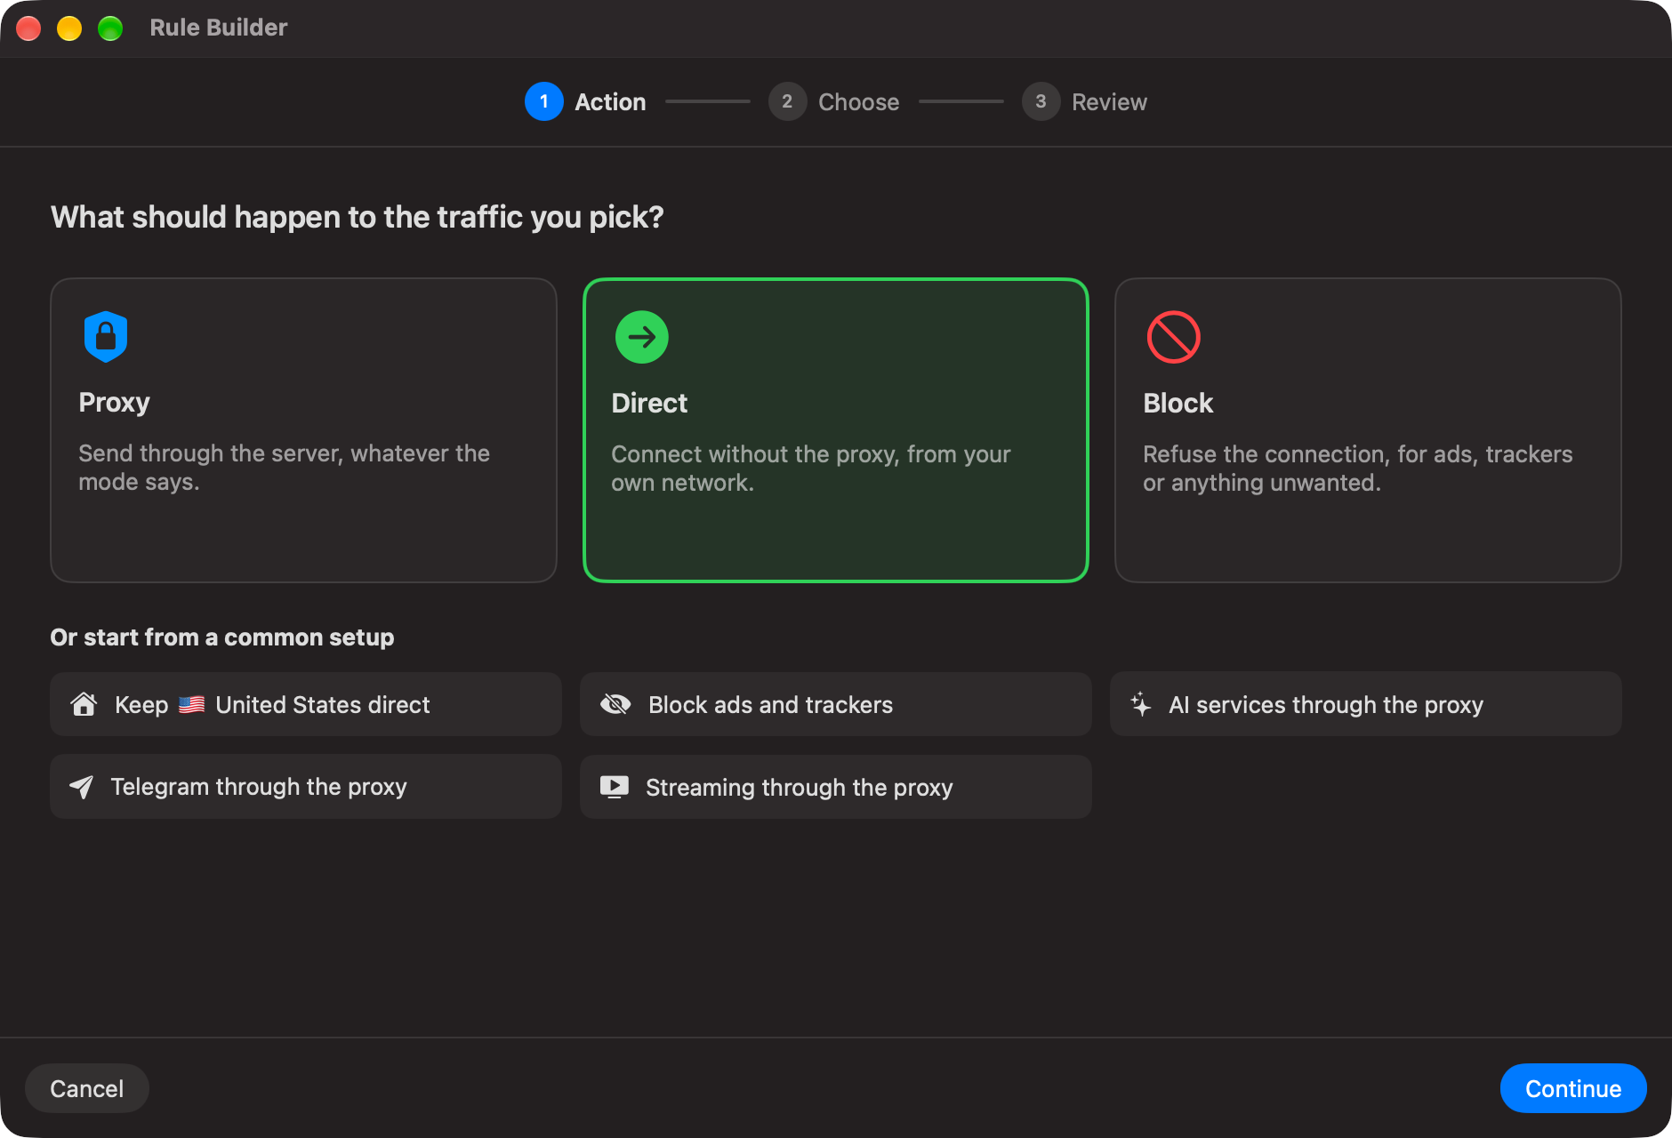The height and width of the screenshot is (1138, 1672).
Task: Click the green arrow Direct icon
Action: click(641, 337)
